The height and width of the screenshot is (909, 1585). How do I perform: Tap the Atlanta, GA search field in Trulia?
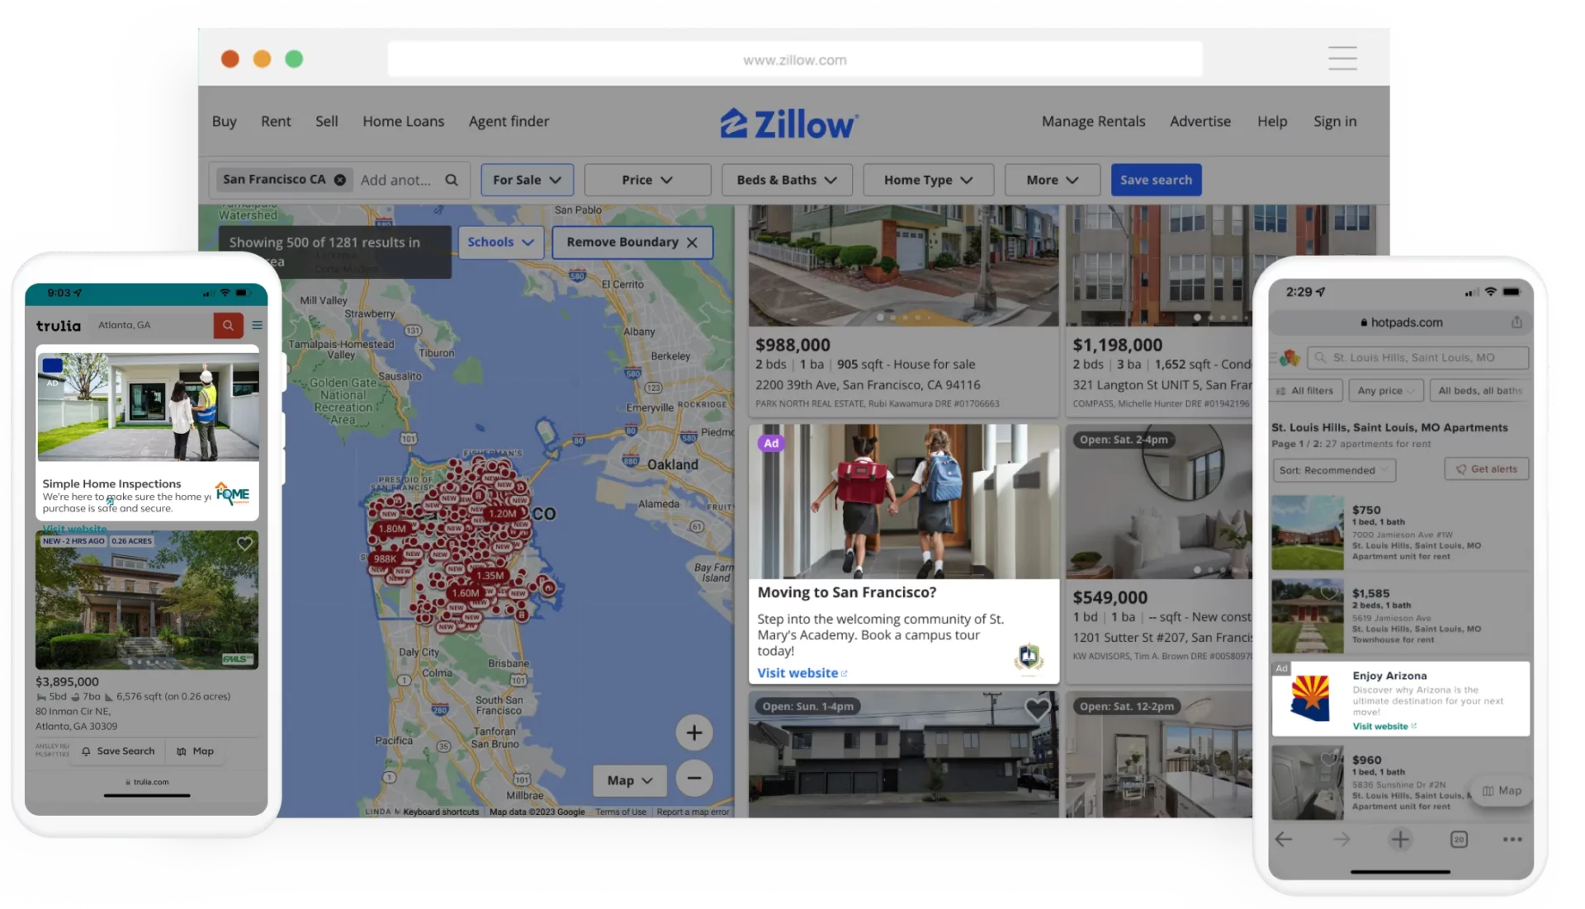point(152,325)
